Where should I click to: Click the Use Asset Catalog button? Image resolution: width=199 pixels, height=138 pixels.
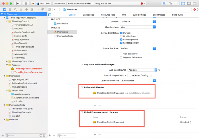point(139,75)
